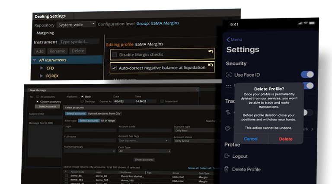The height and width of the screenshot is (184, 332).
Task: Click the Group: ESMA Margins link
Action: (x=158, y=23)
